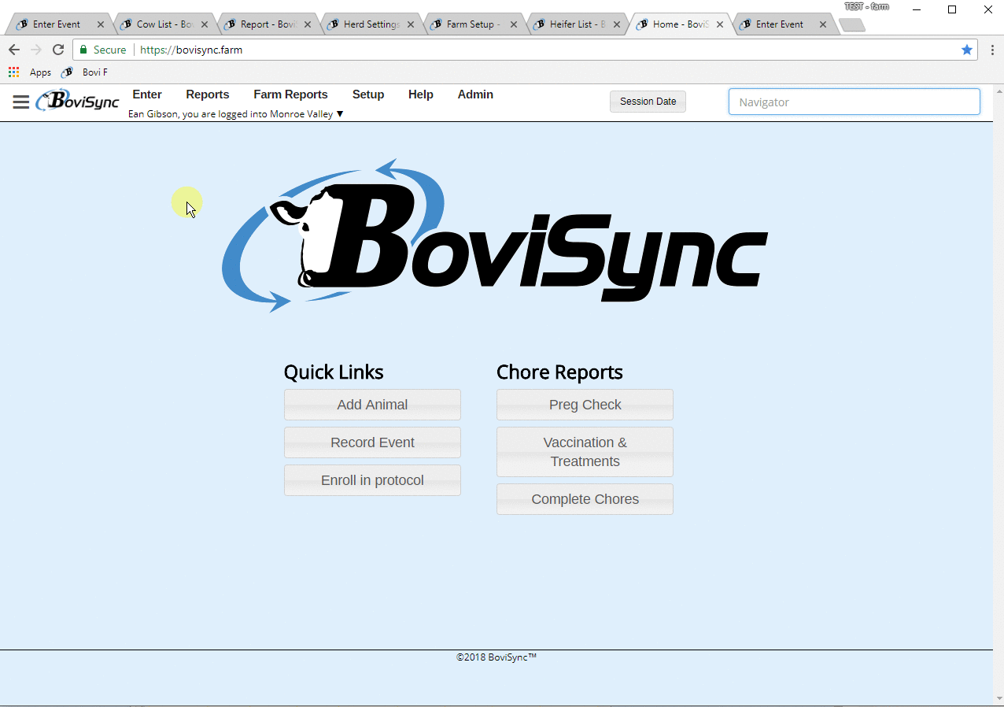This screenshot has width=1004, height=707.
Task: Click the Quick Links heading
Action: coord(334,372)
